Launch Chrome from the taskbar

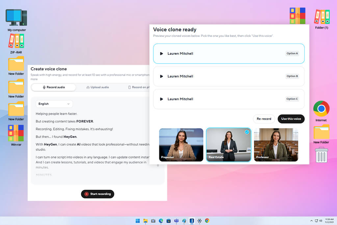pyautogui.click(x=207, y=221)
